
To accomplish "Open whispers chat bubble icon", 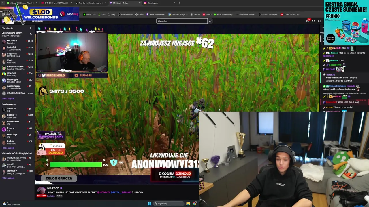I will click(x=319, y=21).
